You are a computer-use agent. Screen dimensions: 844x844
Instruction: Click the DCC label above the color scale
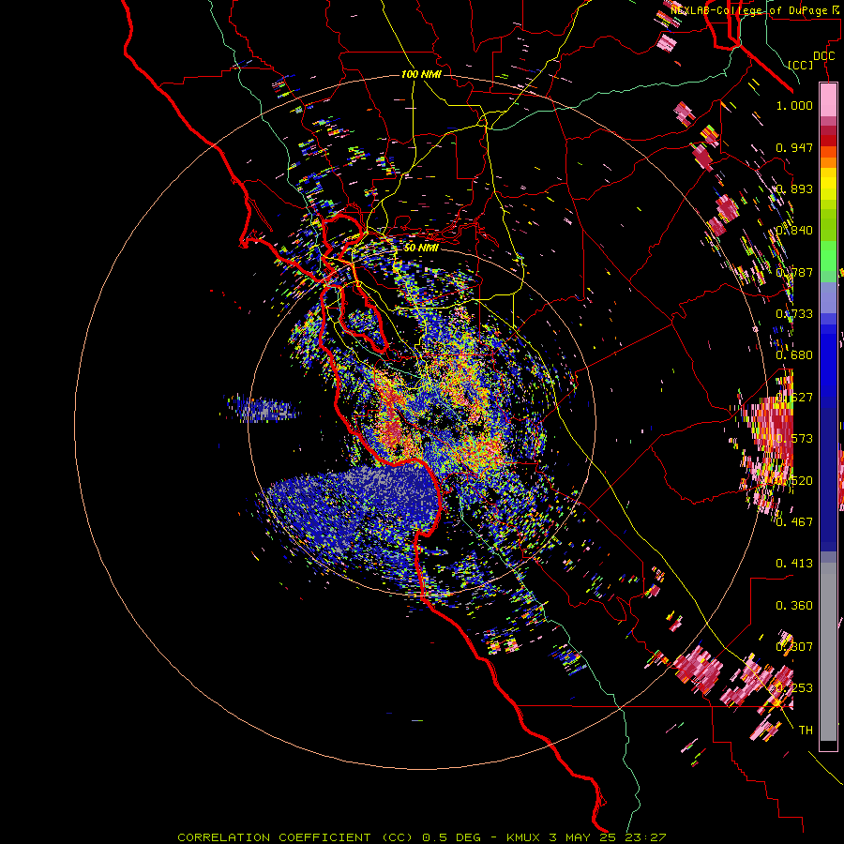point(824,56)
